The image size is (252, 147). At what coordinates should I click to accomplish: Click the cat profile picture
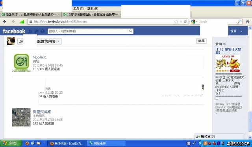(11, 41)
